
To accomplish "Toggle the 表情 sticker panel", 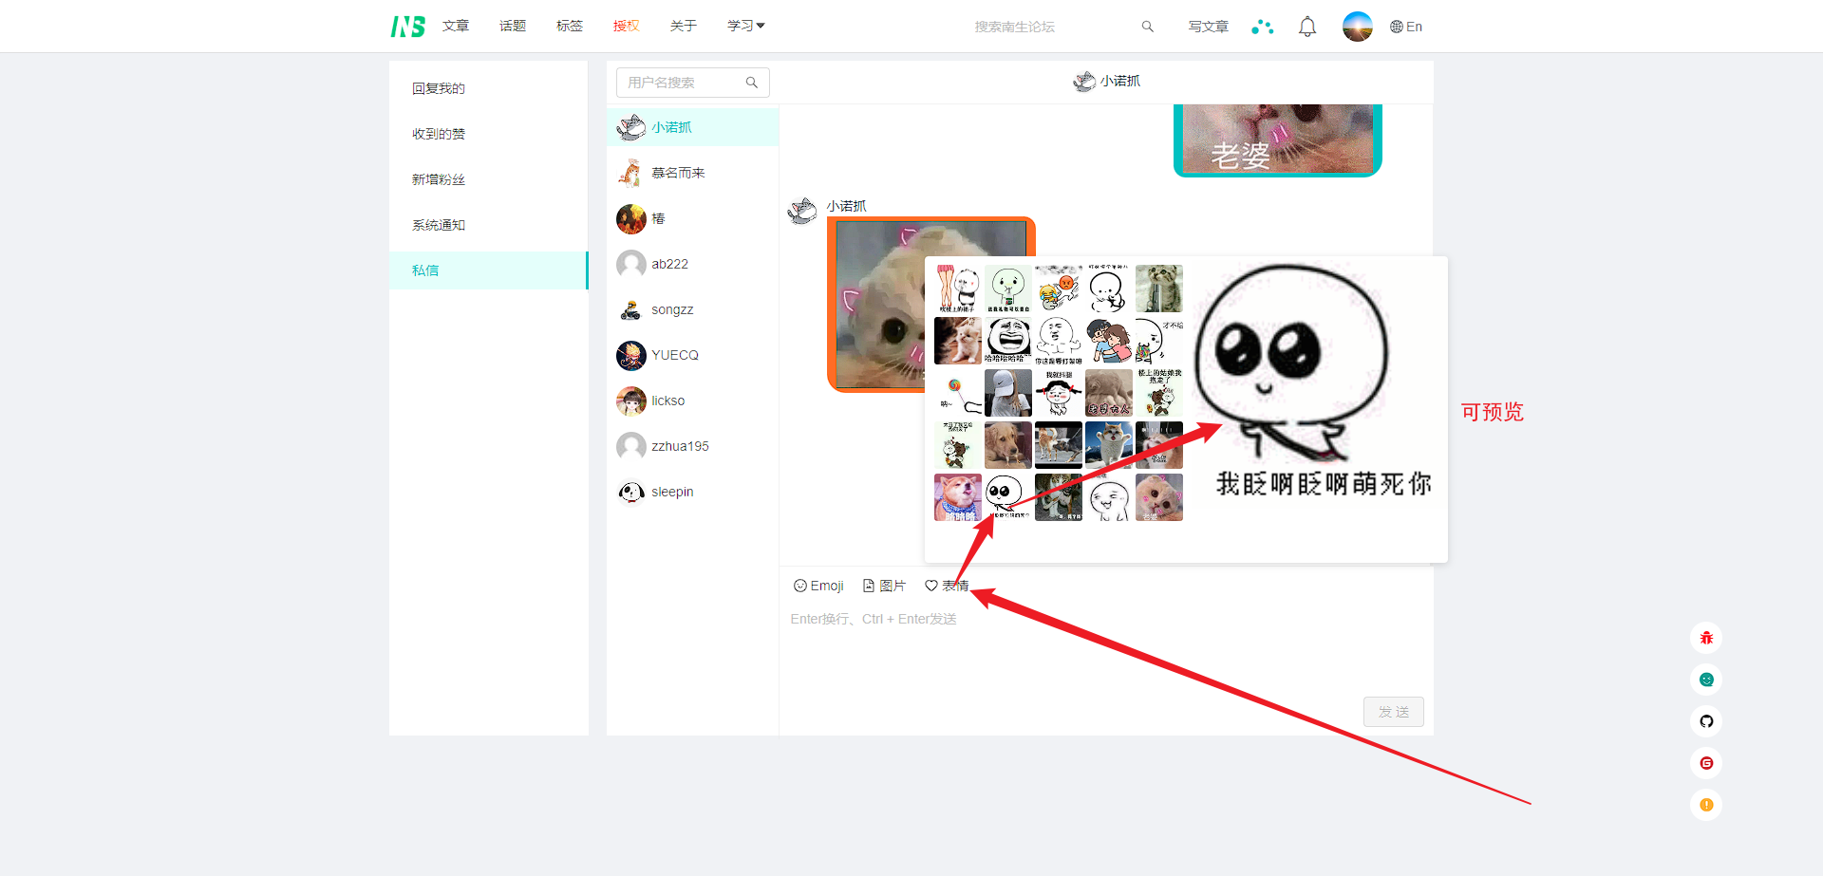I will pyautogui.click(x=947, y=586).
